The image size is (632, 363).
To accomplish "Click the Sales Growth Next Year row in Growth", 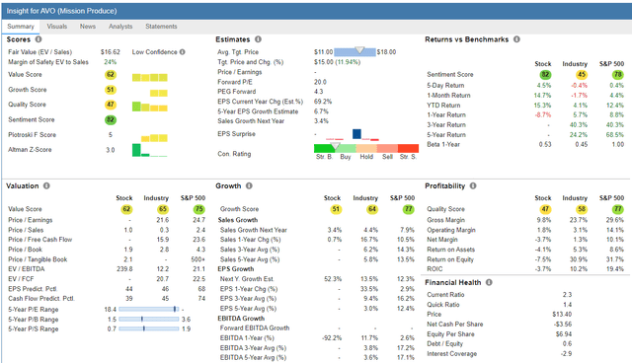I will coord(317,230).
